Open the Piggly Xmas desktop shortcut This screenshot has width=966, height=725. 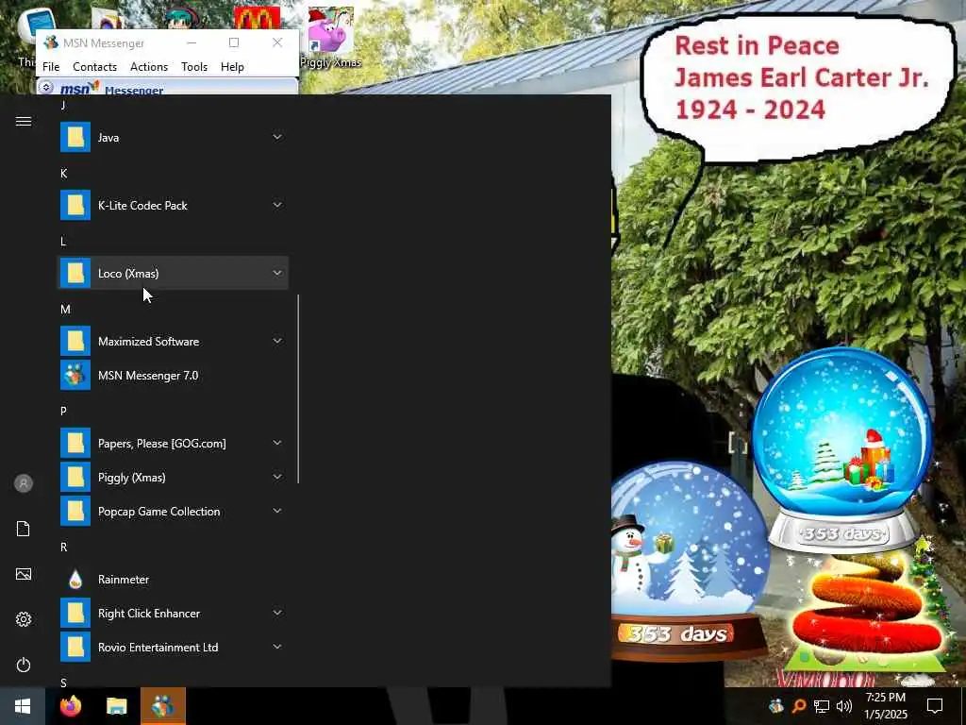(331, 37)
